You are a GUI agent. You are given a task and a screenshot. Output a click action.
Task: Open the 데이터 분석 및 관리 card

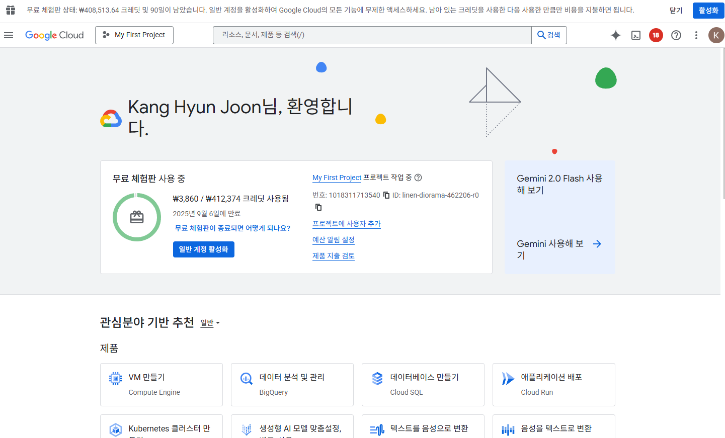pos(292,385)
